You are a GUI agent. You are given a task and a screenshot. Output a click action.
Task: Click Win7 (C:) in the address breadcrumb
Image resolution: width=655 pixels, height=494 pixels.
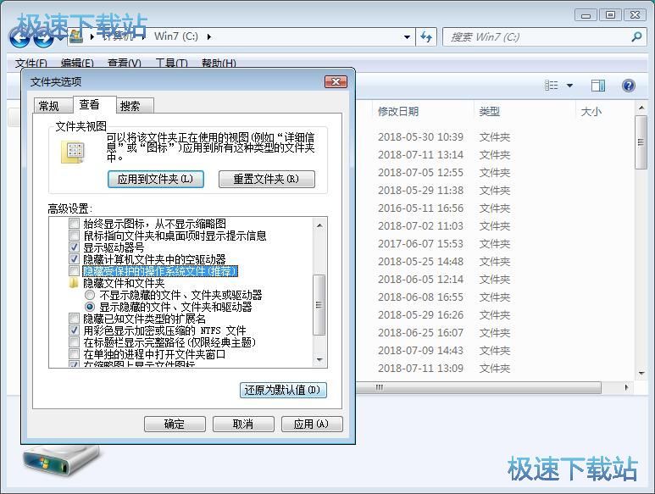[x=176, y=36]
